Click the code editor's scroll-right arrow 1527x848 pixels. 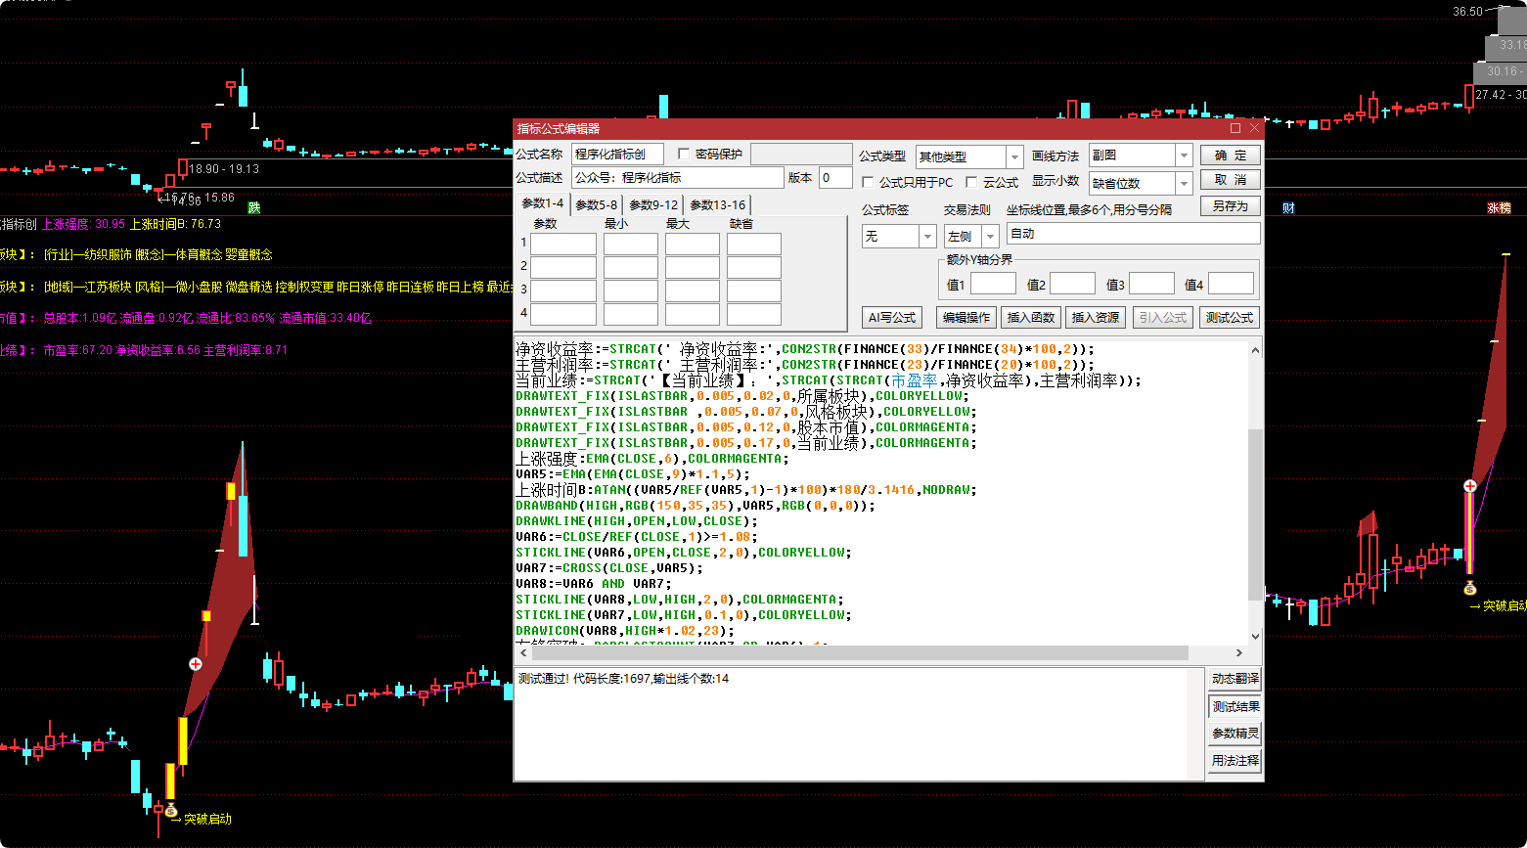pos(1239,652)
